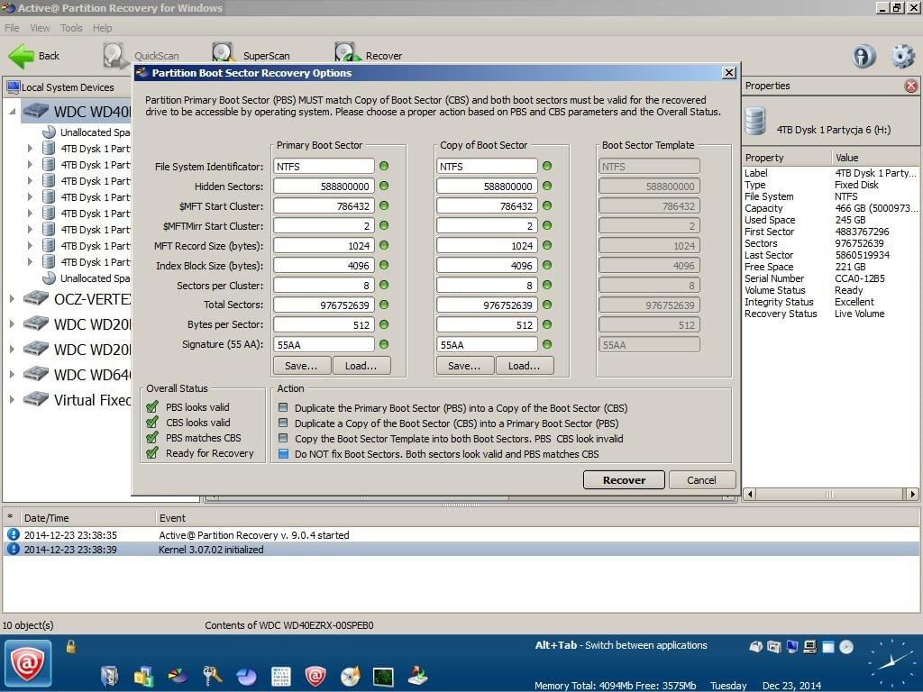This screenshot has height=692, width=923.
Task: Open the info icon at the toolbar's right
Action: click(864, 57)
